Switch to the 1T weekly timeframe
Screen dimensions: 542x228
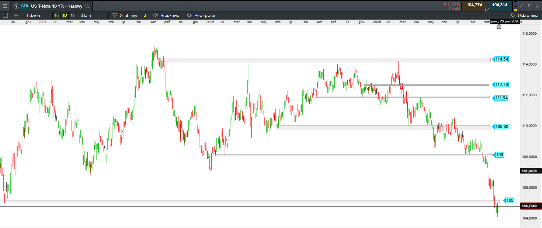pyautogui.click(x=73, y=15)
